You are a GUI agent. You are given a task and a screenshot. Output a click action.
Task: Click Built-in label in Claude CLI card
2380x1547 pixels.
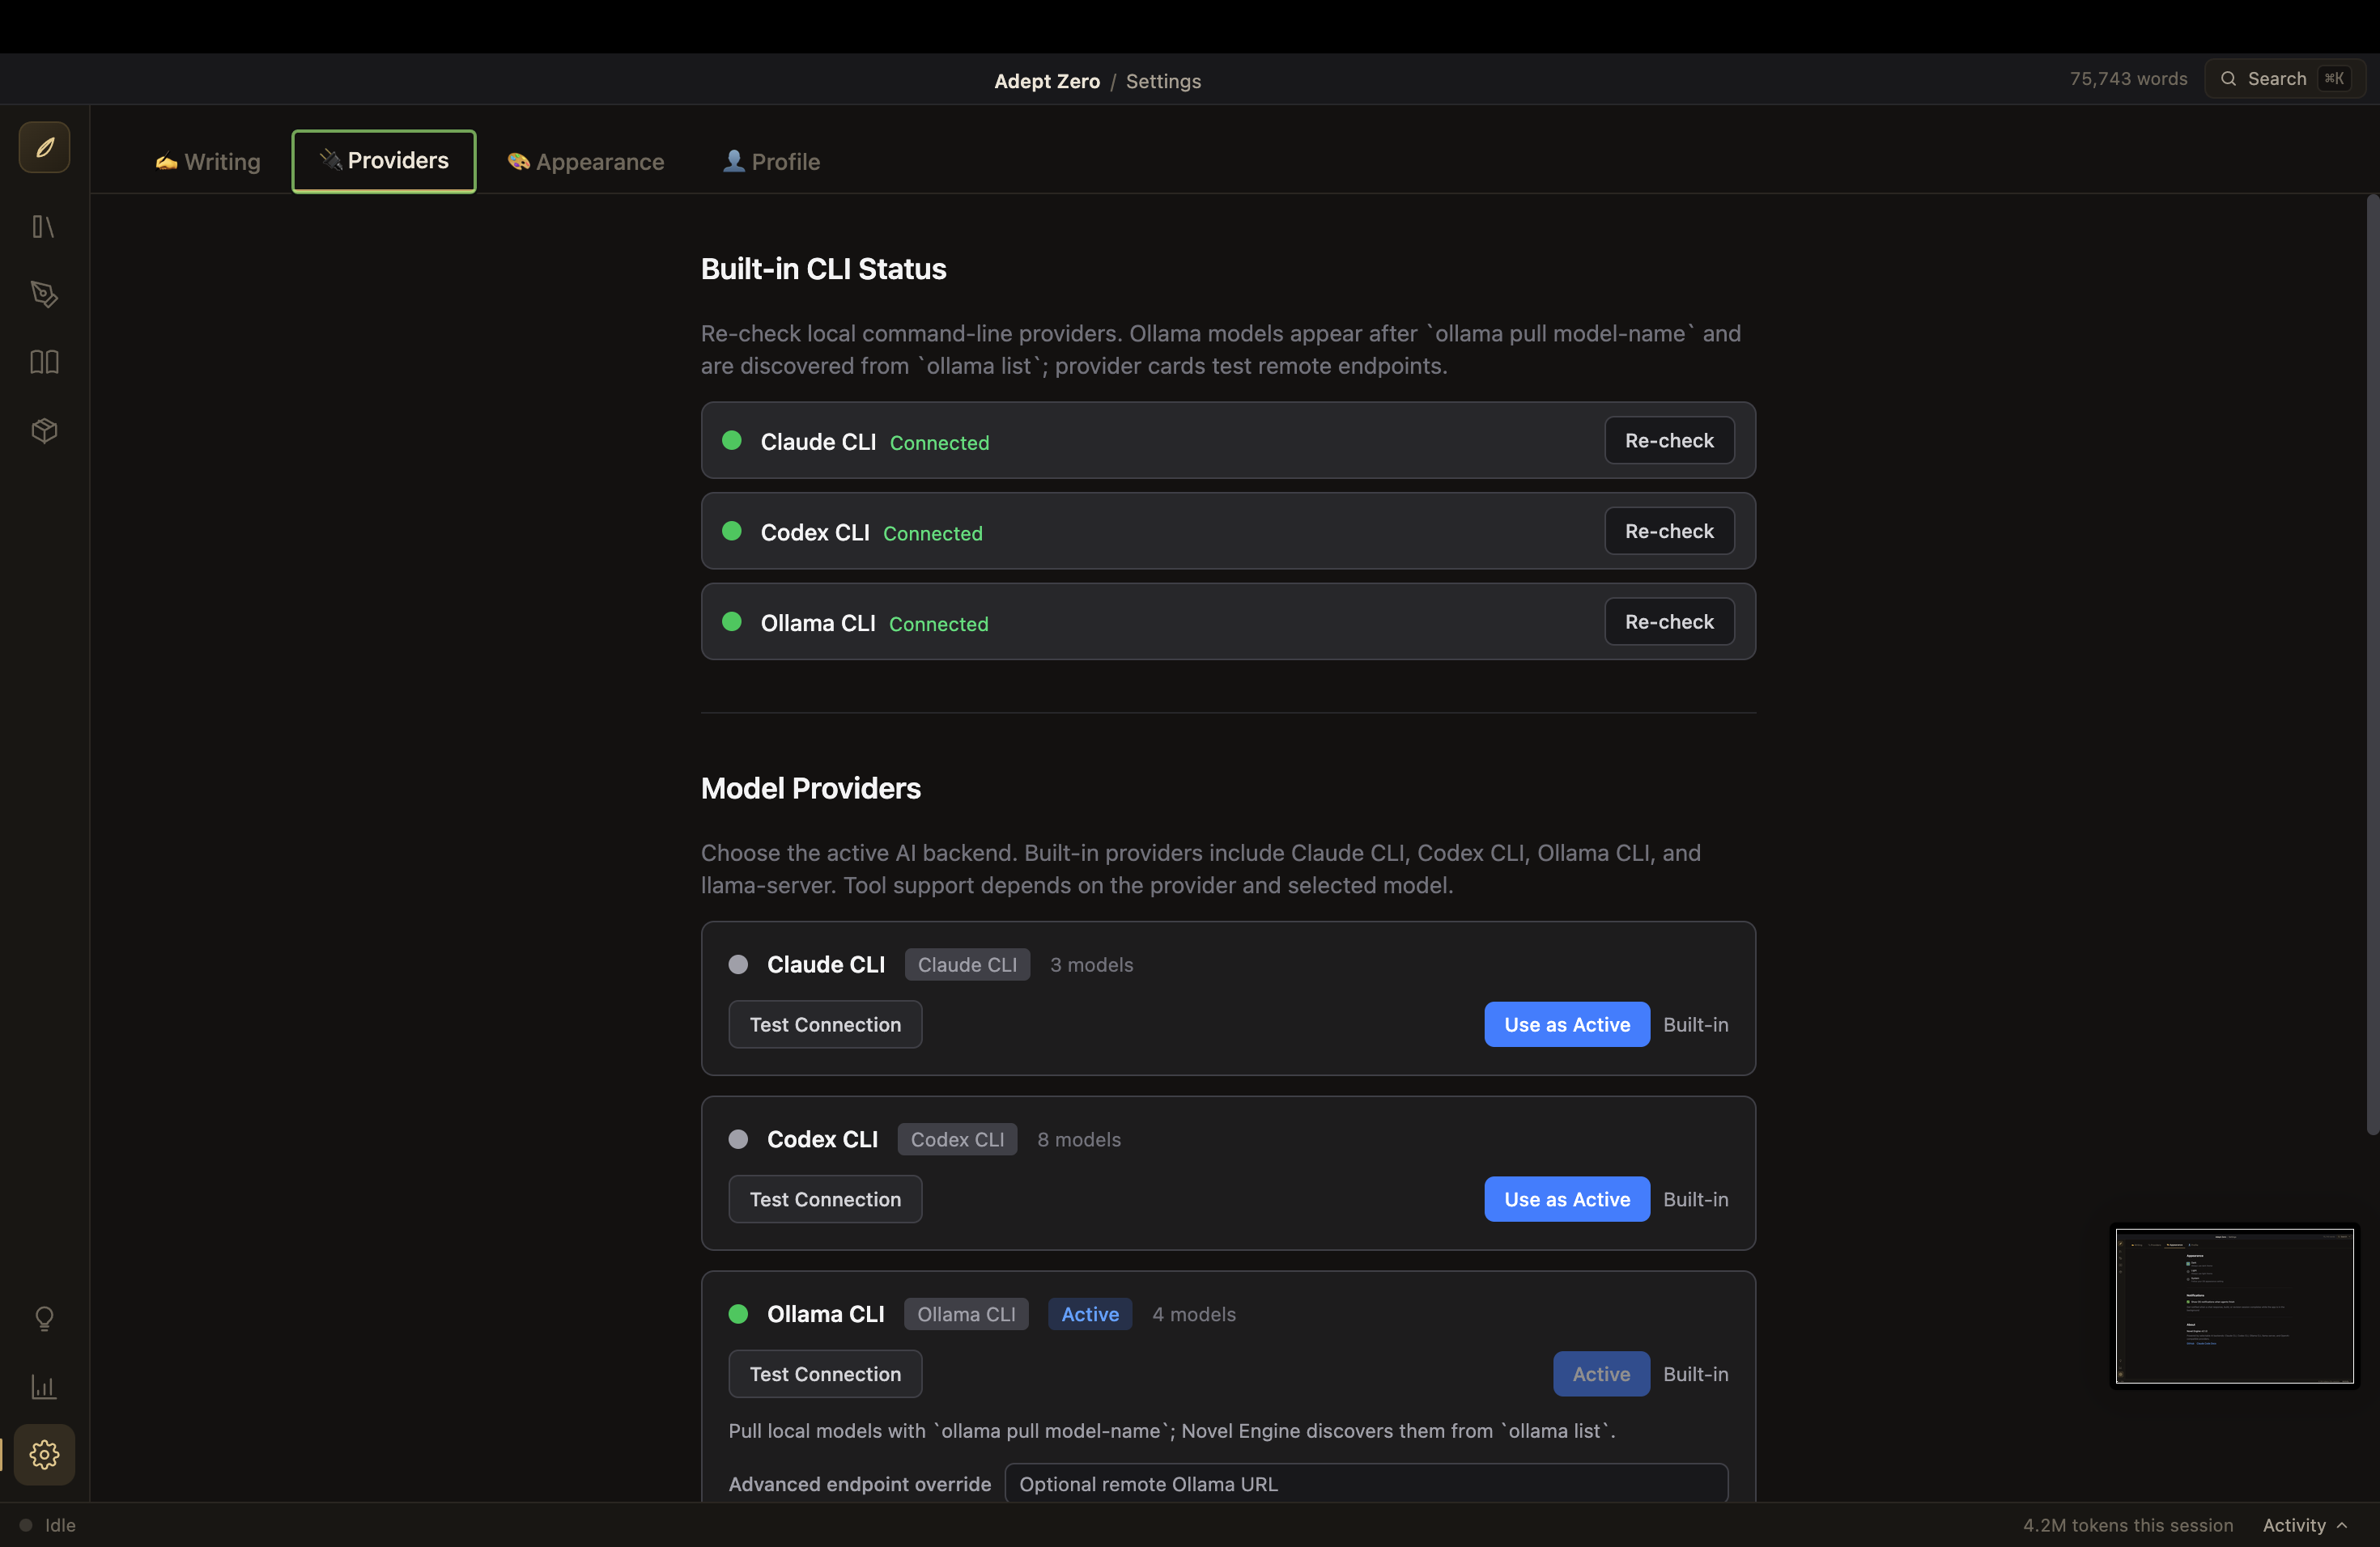tap(1695, 1024)
